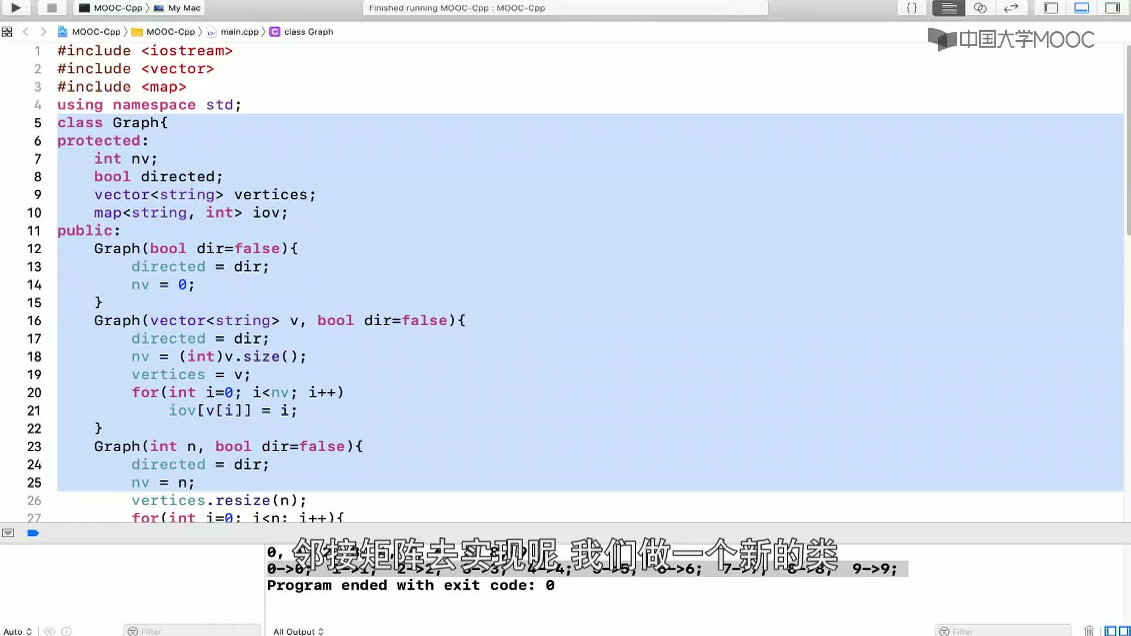Image resolution: width=1131 pixels, height=636 pixels.
Task: Click the '#include <iostream>' line
Action: pyautogui.click(x=145, y=51)
